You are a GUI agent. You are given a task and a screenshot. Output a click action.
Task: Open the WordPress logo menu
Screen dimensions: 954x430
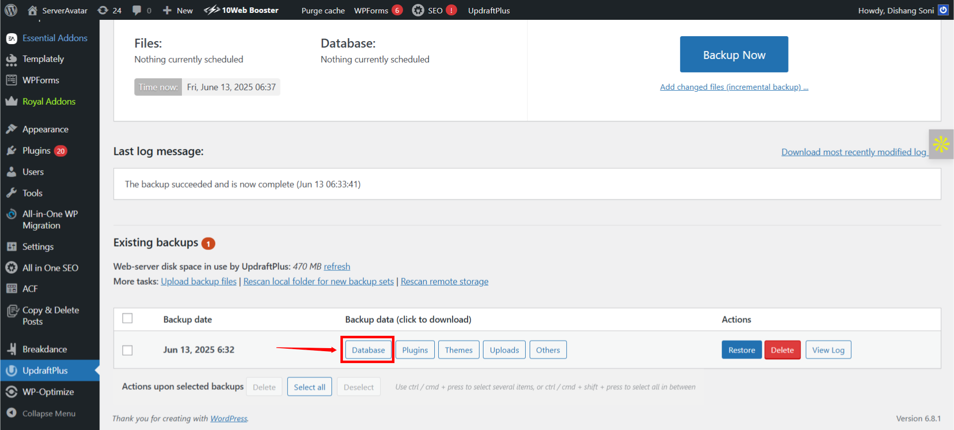[x=11, y=10]
